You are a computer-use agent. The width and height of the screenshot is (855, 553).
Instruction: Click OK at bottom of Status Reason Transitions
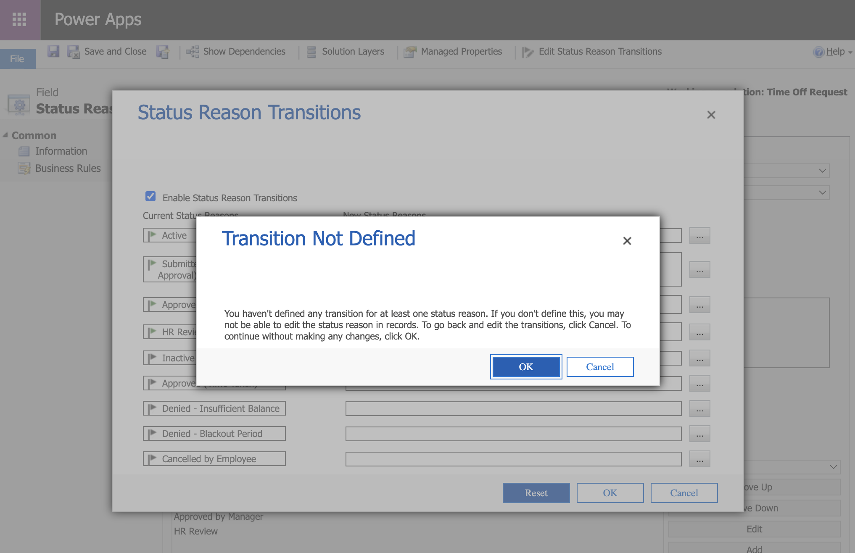click(x=610, y=493)
